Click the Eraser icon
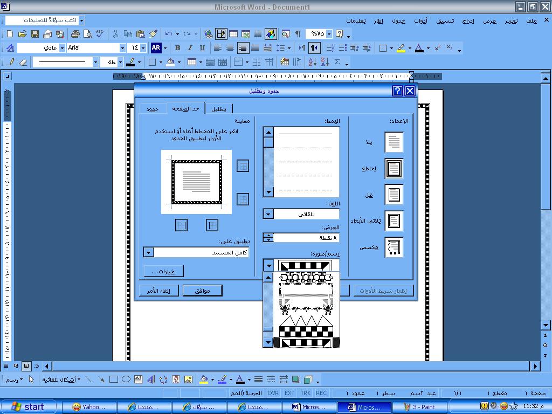Image resolution: width=552 pixels, height=414 pixels. coord(23,62)
